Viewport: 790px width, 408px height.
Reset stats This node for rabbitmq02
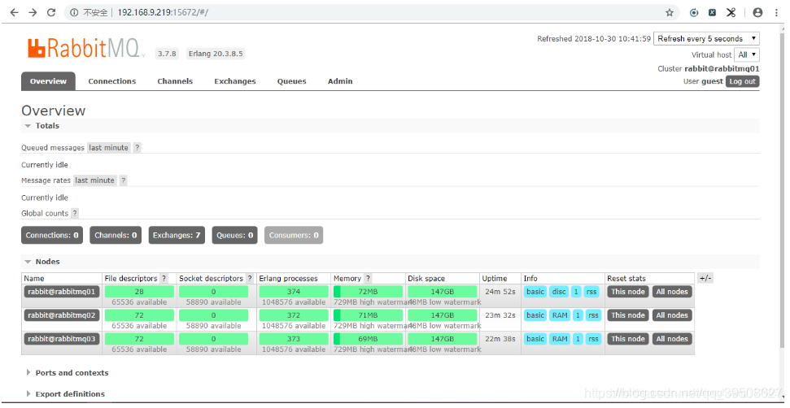tap(628, 315)
